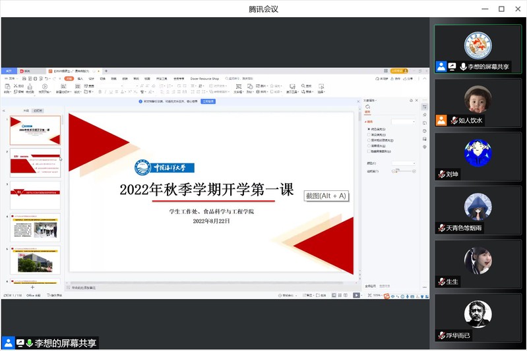Image resolution: width=527 pixels, height=351 pixels.
Task: Click the slide layout icon in the ribbon
Action: (78, 86)
